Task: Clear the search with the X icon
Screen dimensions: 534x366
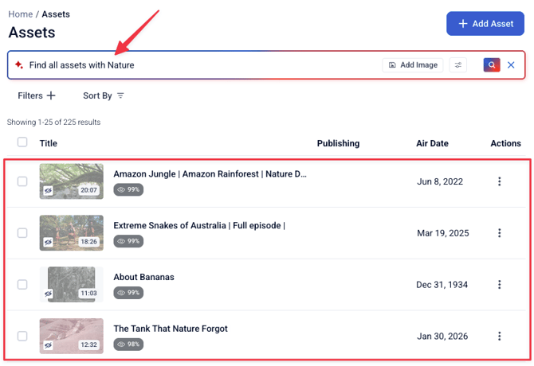Action: [x=512, y=65]
